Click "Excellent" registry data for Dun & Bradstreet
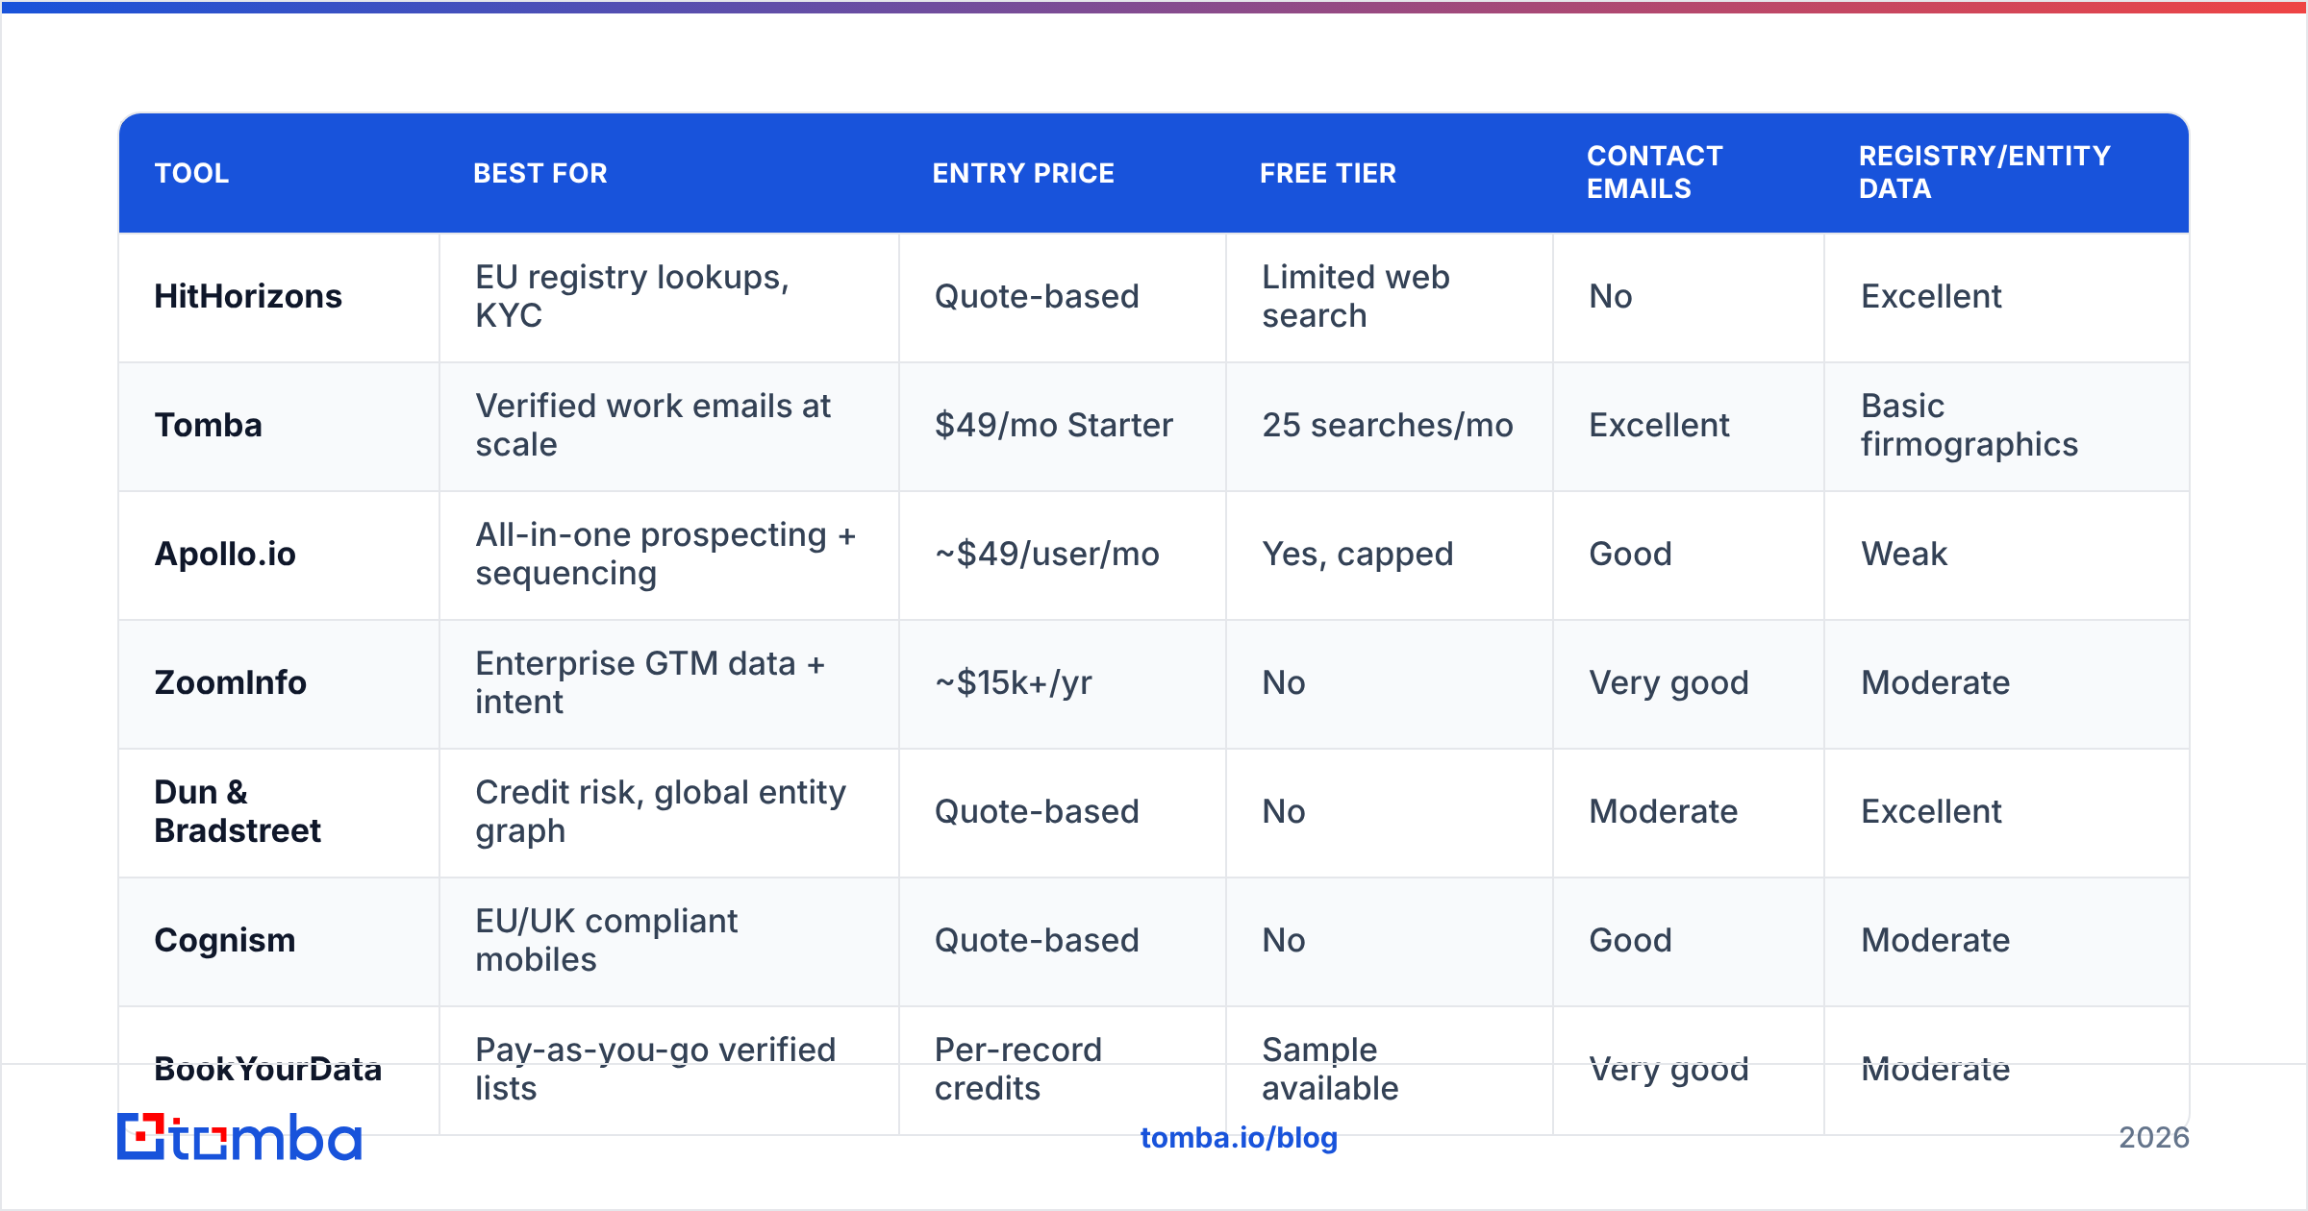 1931,811
